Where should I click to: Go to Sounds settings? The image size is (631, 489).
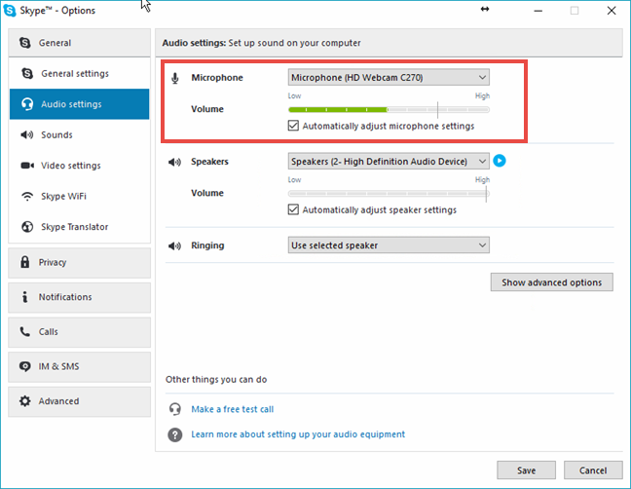pos(79,134)
